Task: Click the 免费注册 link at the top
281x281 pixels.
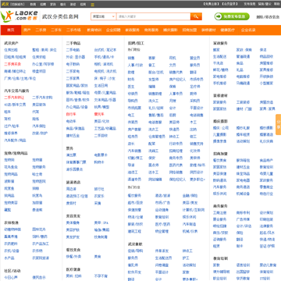Action: [x=211, y=4]
